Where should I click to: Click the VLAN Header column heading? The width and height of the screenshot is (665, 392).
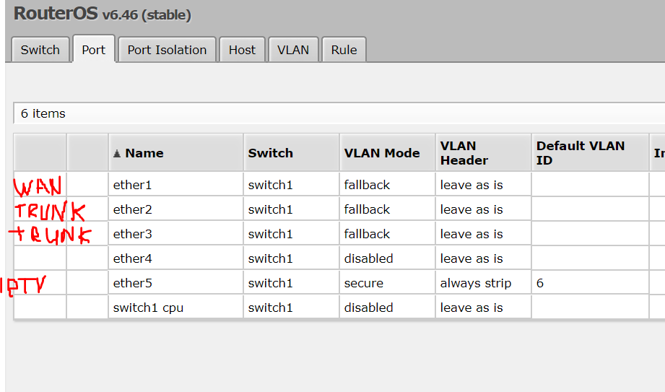[464, 153]
